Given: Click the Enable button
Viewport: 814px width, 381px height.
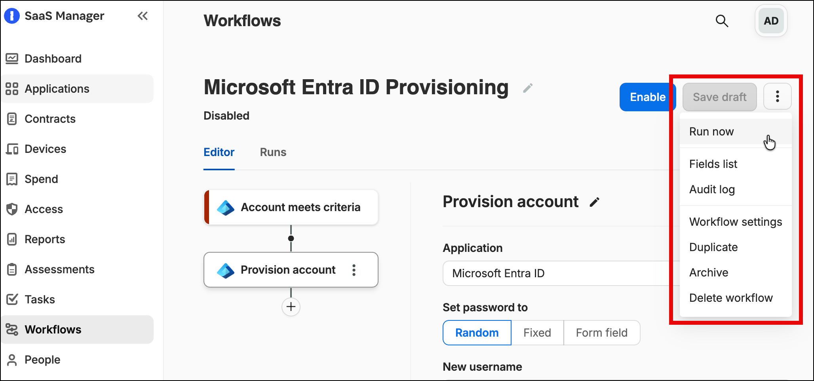Looking at the screenshot, I should coord(648,97).
